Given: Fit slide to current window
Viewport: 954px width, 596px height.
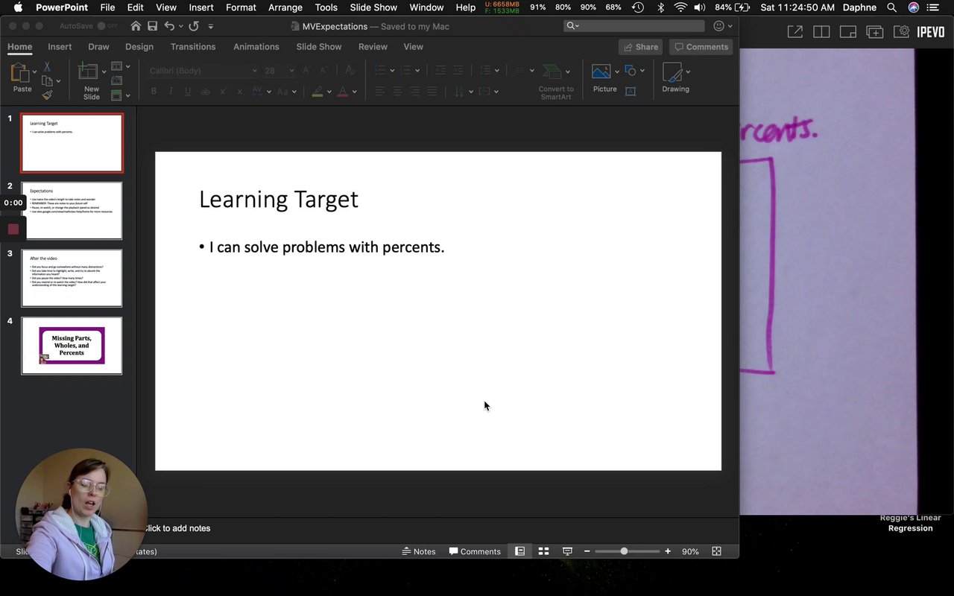Looking at the screenshot, I should (716, 551).
